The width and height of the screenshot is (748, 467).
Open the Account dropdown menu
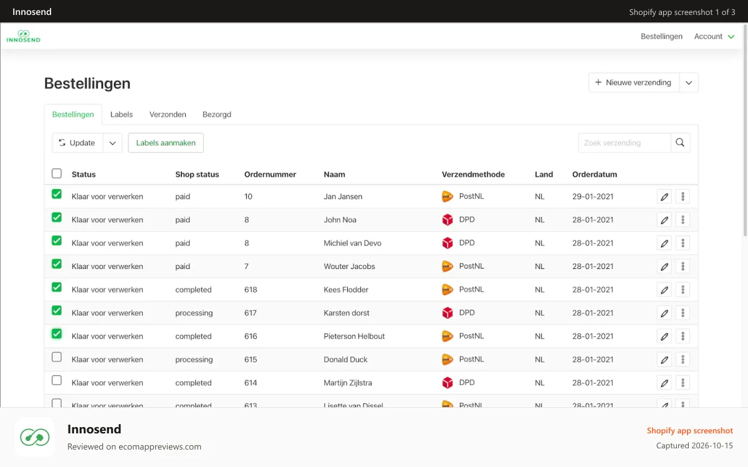pyautogui.click(x=714, y=37)
